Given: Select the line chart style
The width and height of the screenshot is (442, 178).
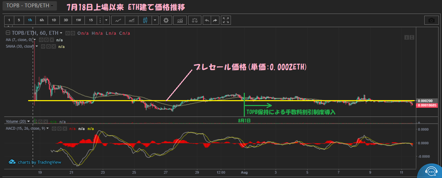Looking at the screenshot, I should point(118,20).
